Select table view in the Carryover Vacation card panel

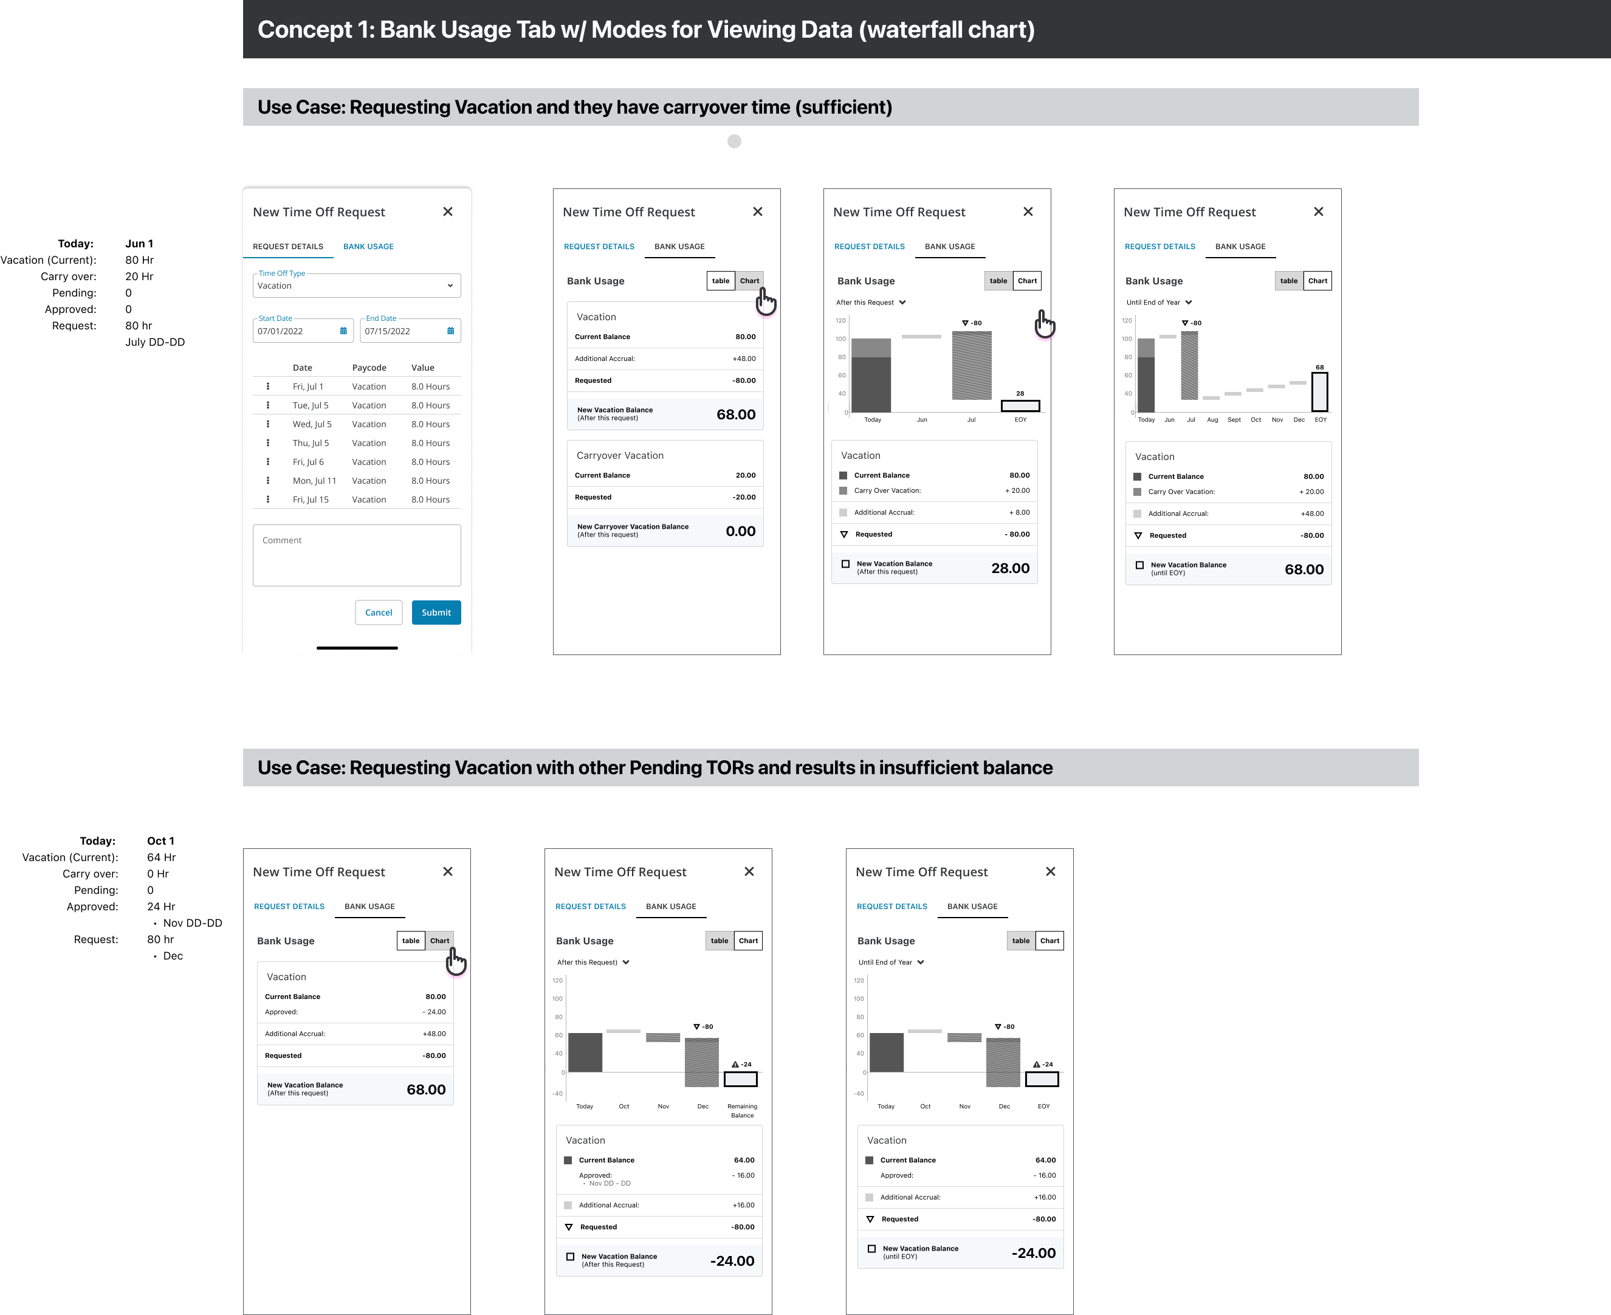pyautogui.click(x=720, y=281)
